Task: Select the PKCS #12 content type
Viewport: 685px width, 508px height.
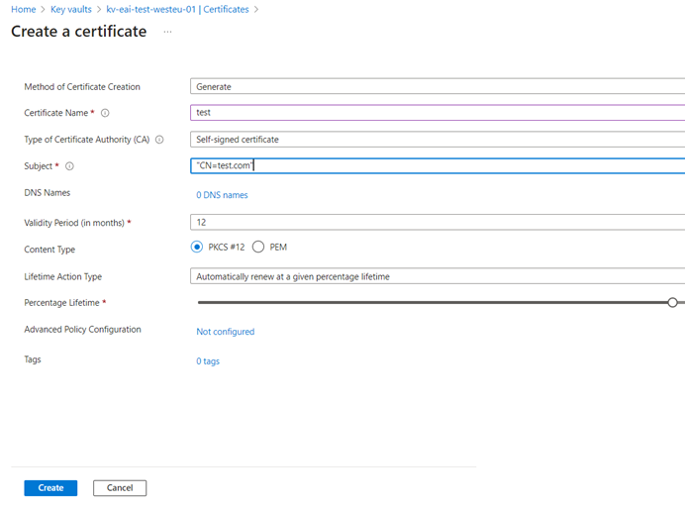Action: tap(197, 247)
